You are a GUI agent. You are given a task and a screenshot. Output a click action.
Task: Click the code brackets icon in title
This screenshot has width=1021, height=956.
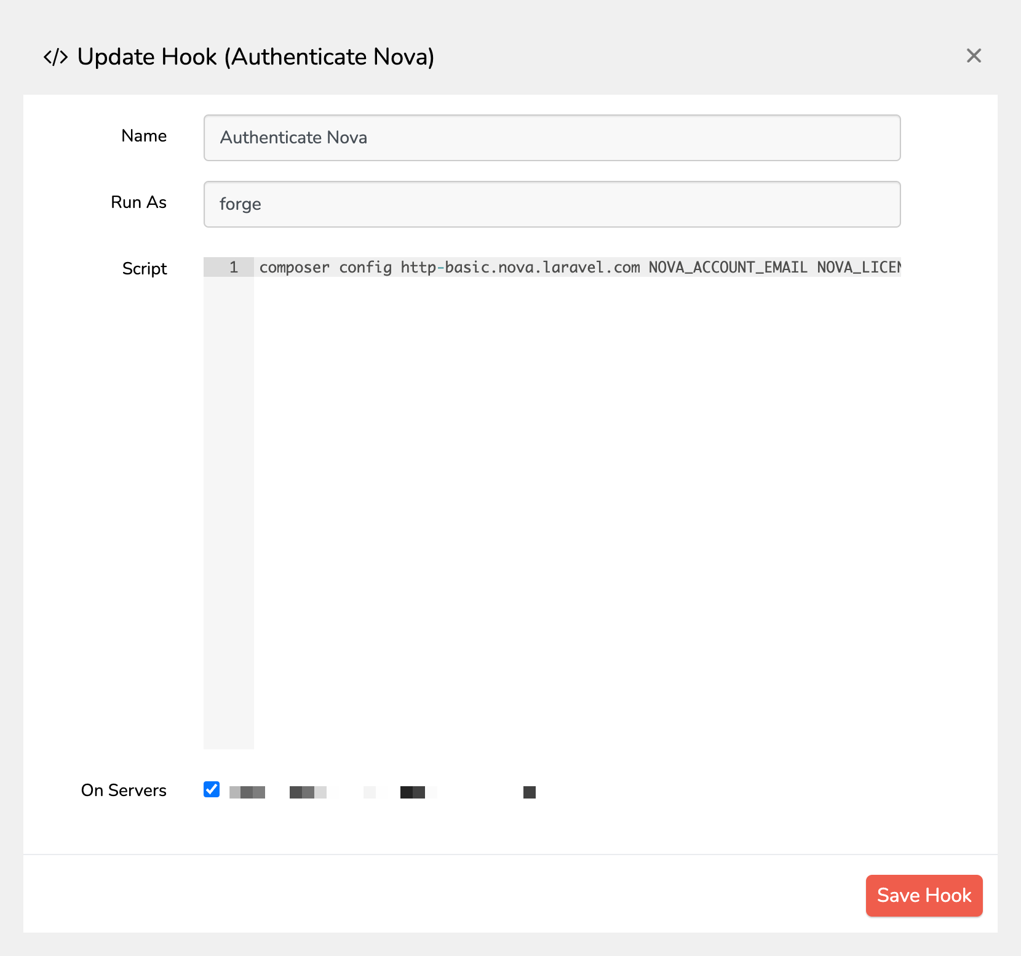[x=55, y=57]
